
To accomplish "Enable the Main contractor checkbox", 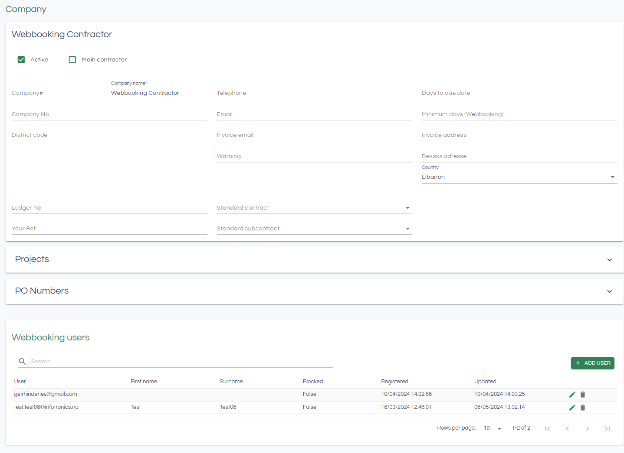I will pos(72,60).
